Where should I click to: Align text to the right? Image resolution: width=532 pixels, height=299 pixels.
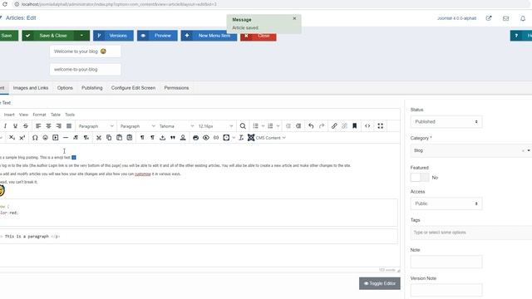pos(59,126)
